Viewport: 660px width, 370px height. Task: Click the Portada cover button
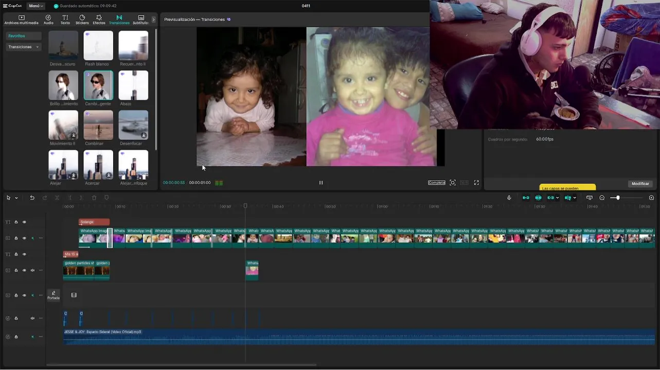[53, 295]
